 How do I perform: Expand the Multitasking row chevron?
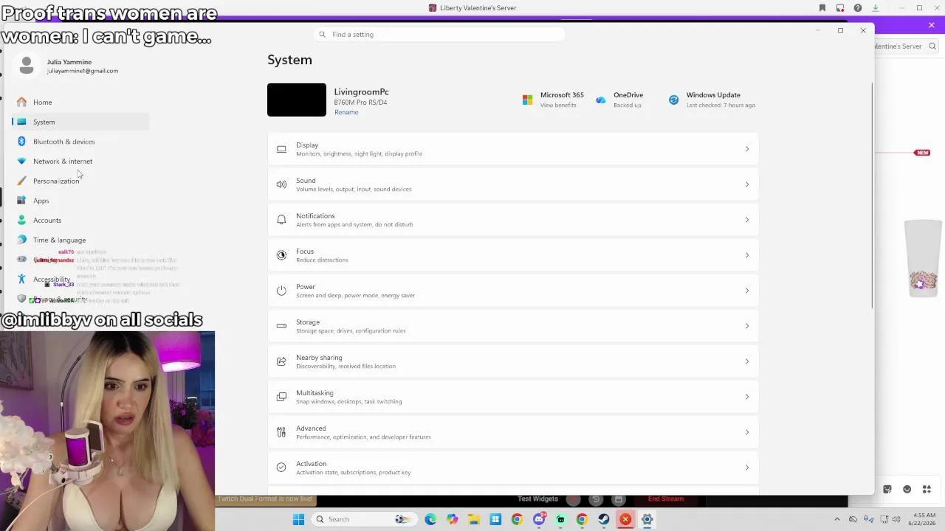click(x=746, y=397)
